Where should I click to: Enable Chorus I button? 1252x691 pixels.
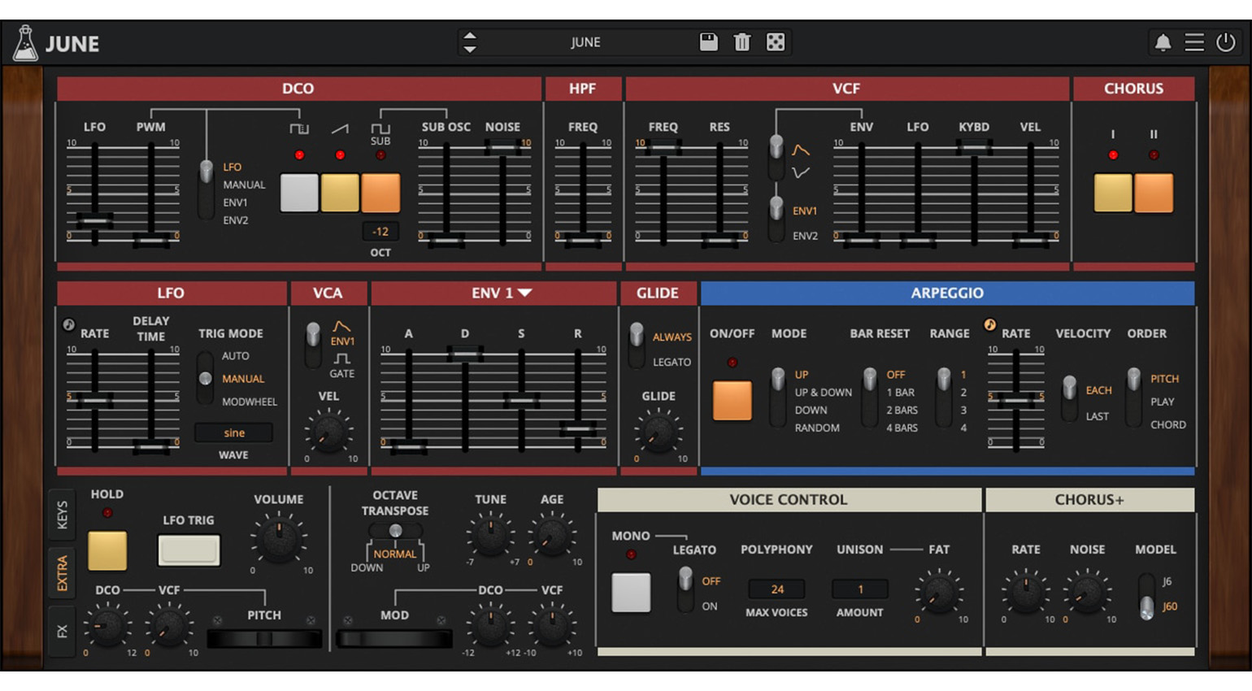pyautogui.click(x=1112, y=193)
